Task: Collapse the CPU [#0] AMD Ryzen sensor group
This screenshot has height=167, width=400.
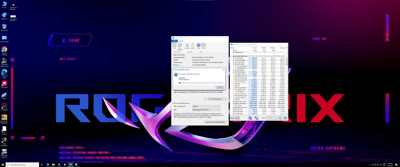Action: pyautogui.click(x=232, y=56)
